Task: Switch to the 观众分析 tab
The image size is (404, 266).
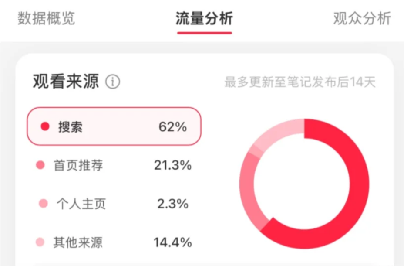Action: point(361,19)
